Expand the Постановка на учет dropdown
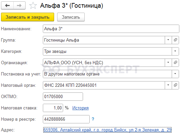Image resolution: width=180 pixels, height=139 pixels. 175,74
